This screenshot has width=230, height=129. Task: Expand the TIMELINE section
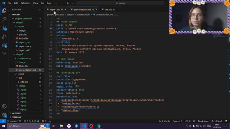[x=17, y=117]
